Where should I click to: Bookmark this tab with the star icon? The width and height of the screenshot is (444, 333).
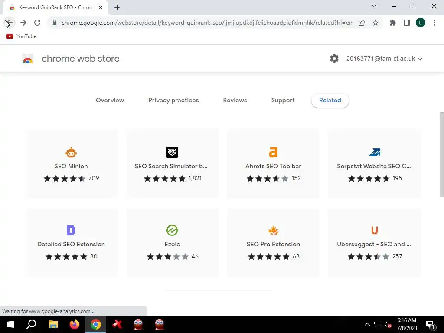(375, 23)
